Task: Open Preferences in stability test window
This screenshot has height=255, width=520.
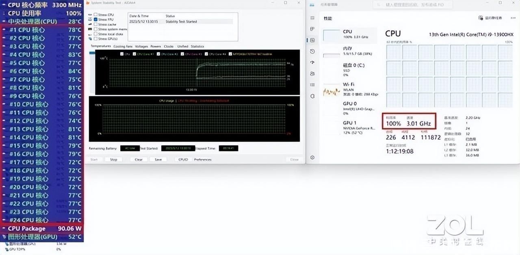Action: coord(203,160)
